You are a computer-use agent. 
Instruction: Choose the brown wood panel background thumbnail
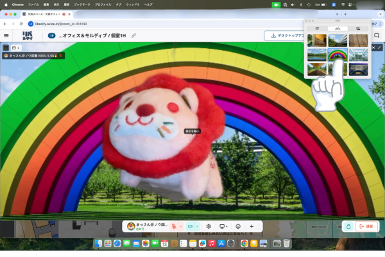click(358, 40)
